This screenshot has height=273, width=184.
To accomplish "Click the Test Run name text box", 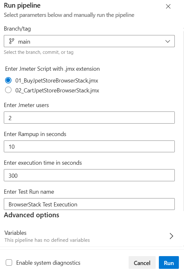I will click(x=89, y=204).
